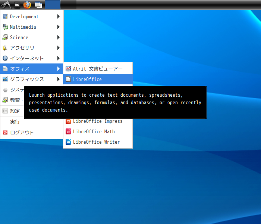Viewport: 261px width, 224px height.
Task: Open the 設定 menu entry
Action: pos(12,111)
